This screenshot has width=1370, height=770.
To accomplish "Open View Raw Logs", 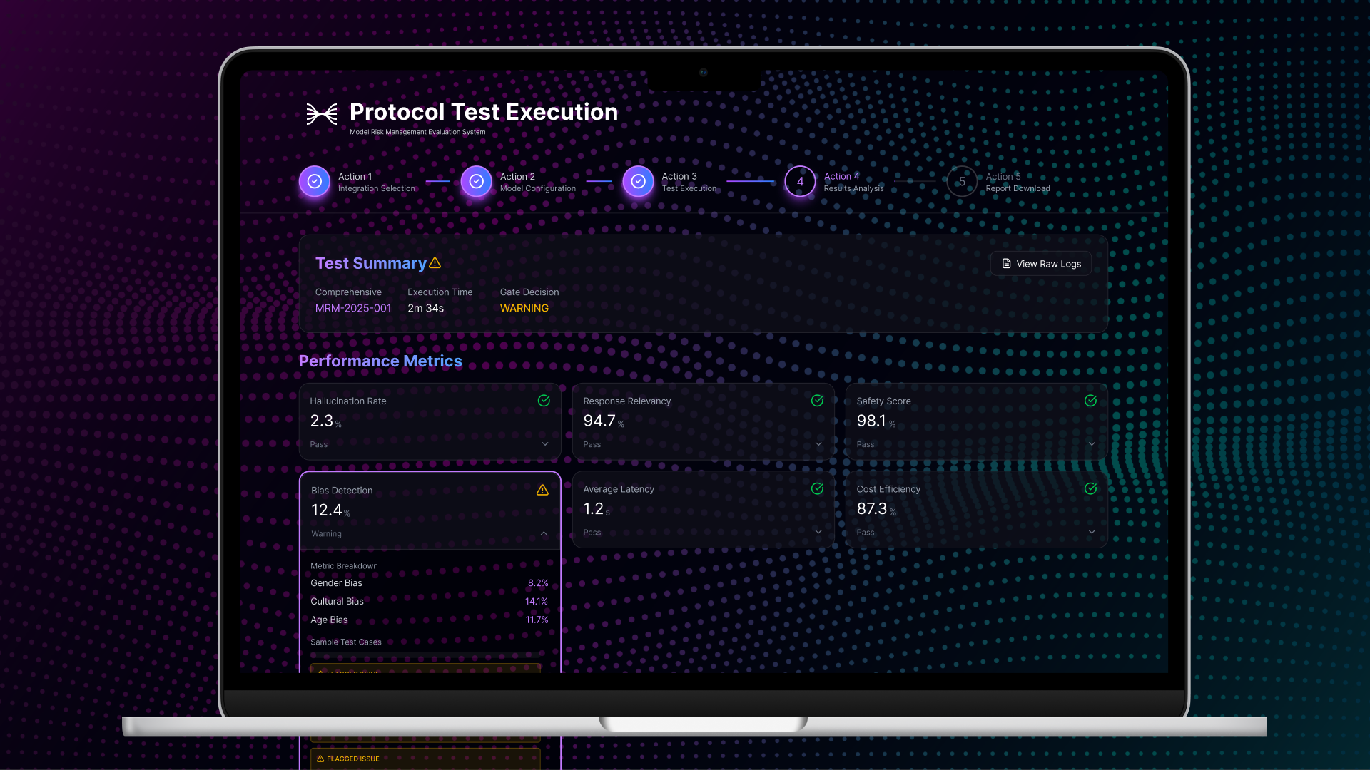I will click(x=1041, y=264).
